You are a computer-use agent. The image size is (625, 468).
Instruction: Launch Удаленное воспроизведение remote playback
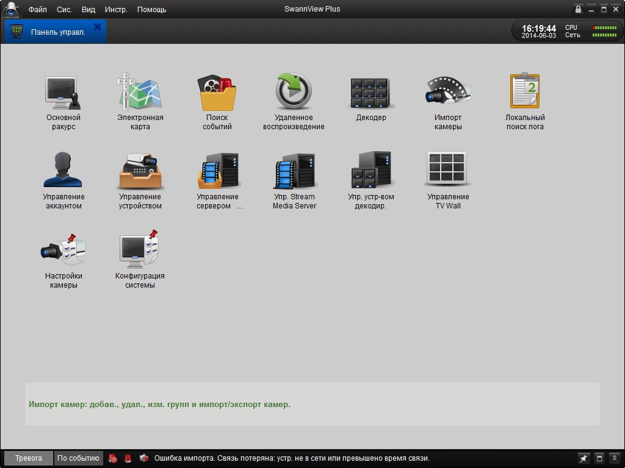point(294,102)
